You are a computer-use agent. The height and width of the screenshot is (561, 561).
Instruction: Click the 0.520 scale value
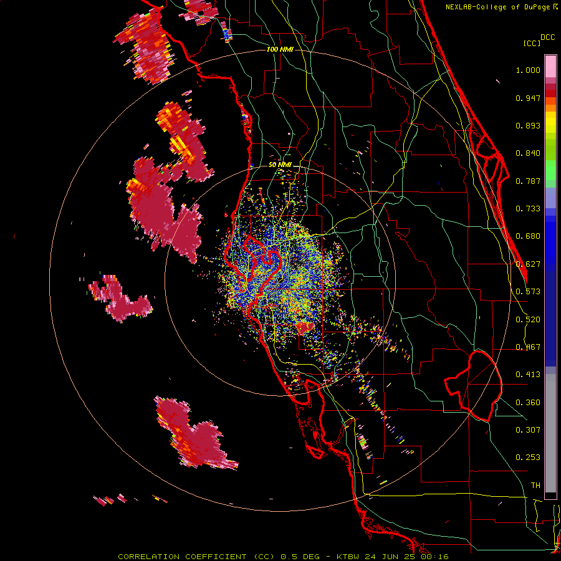point(528,320)
